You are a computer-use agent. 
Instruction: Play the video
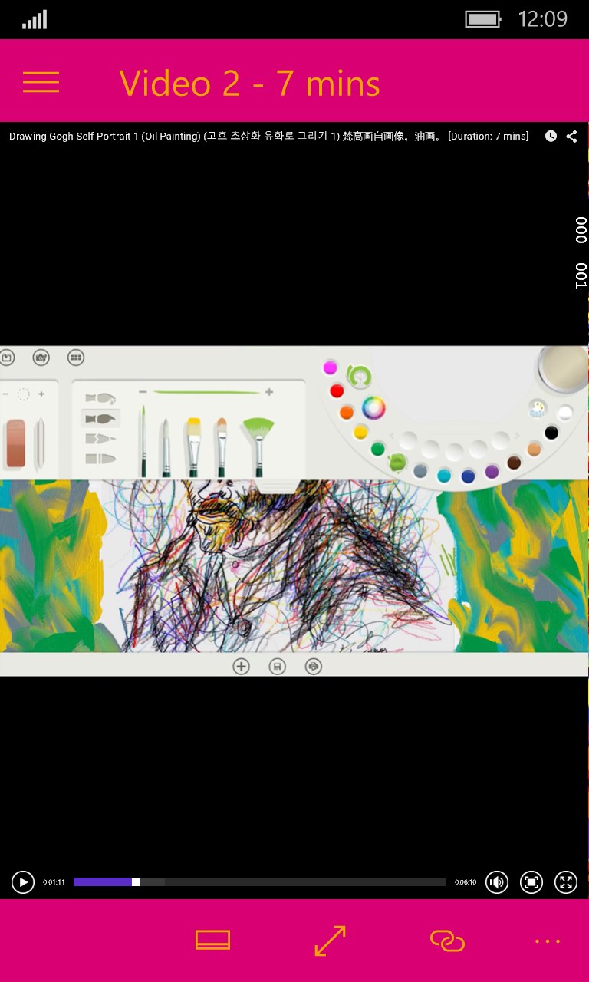coord(23,882)
